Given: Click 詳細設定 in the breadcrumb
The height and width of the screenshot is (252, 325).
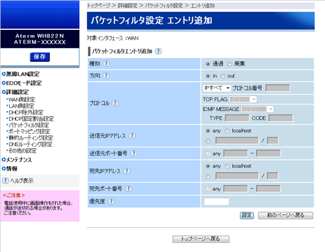Looking at the screenshot, I should coord(127,6).
